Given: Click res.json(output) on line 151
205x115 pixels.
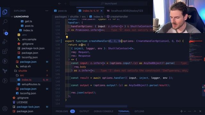Looking at the screenshot, I should 84,93.
